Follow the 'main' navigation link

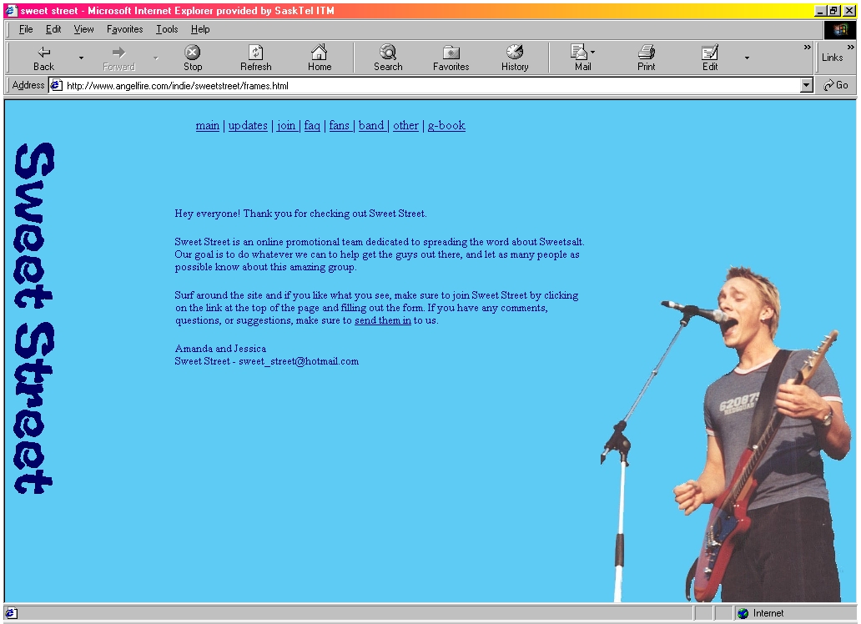tap(208, 126)
